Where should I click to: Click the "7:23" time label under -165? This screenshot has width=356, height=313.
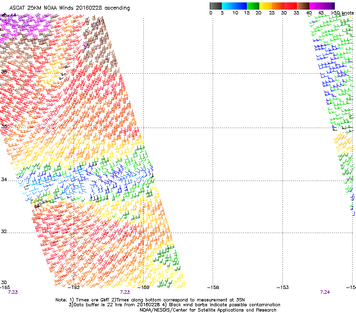click(x=13, y=292)
